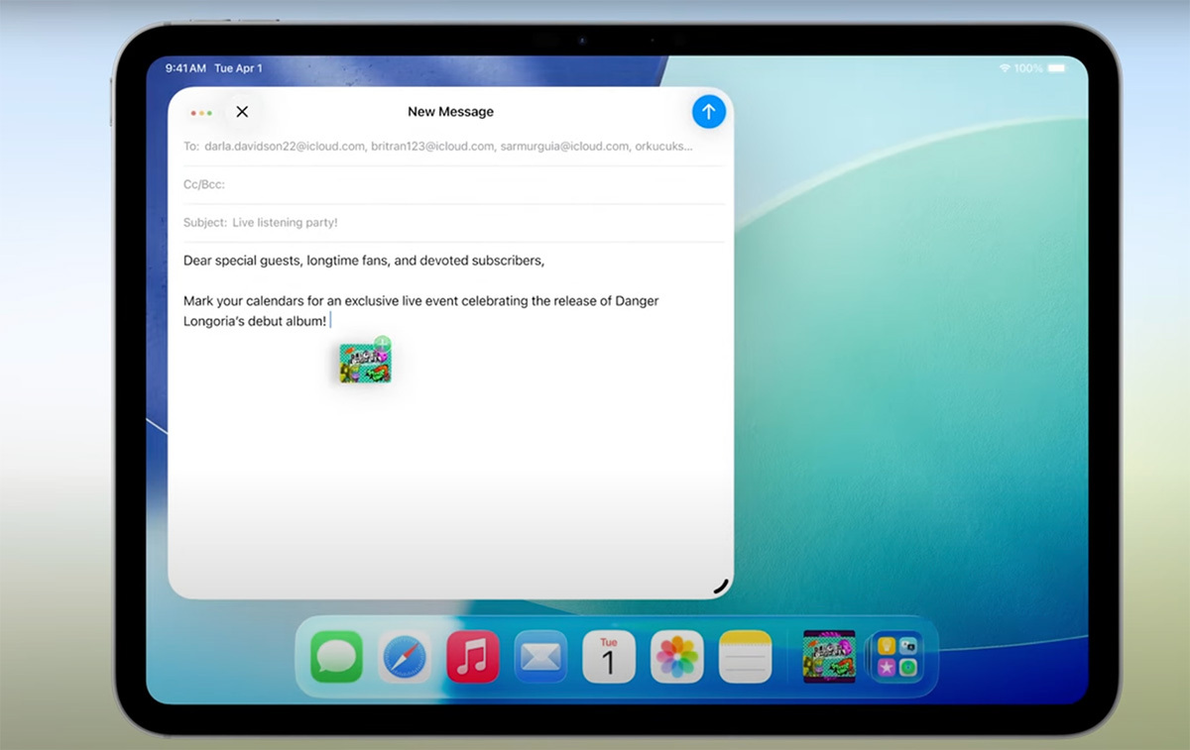The width and height of the screenshot is (1190, 750).
Task: Open the window options via the three-dot control
Action: (x=200, y=112)
